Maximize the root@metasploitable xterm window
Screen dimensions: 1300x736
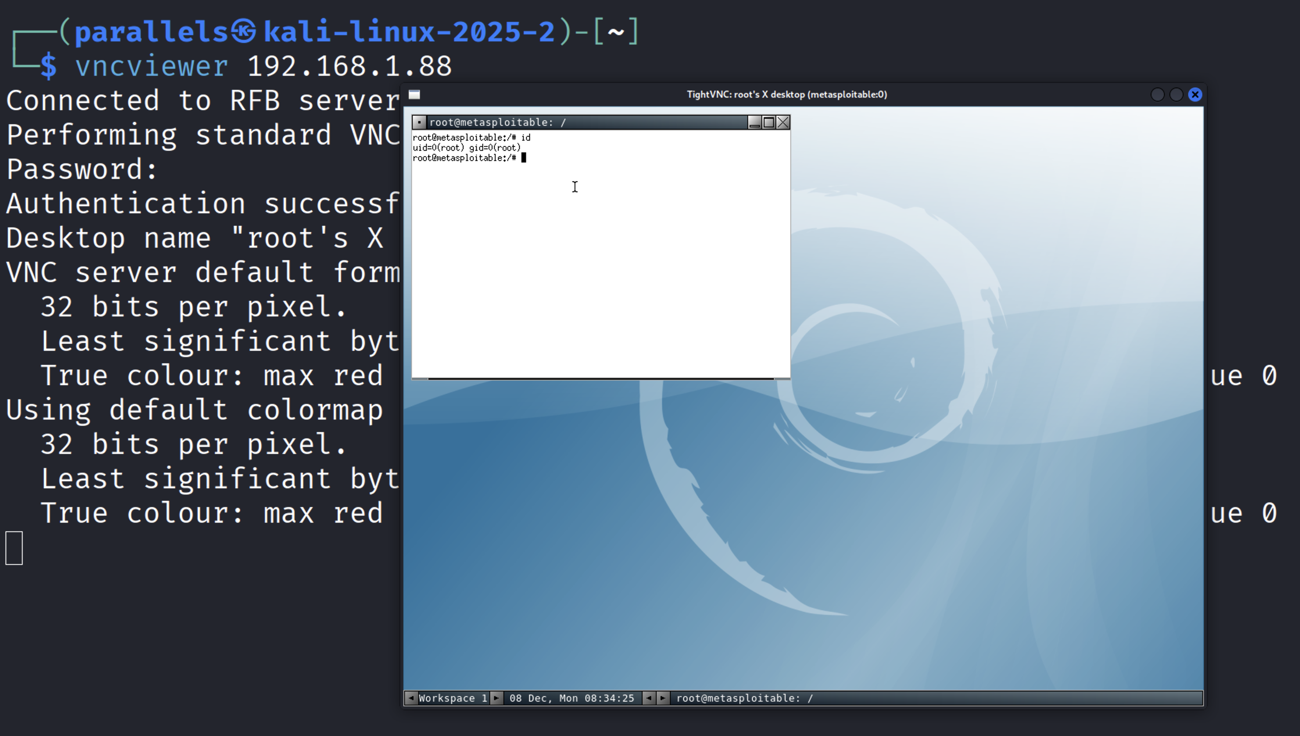coord(768,122)
